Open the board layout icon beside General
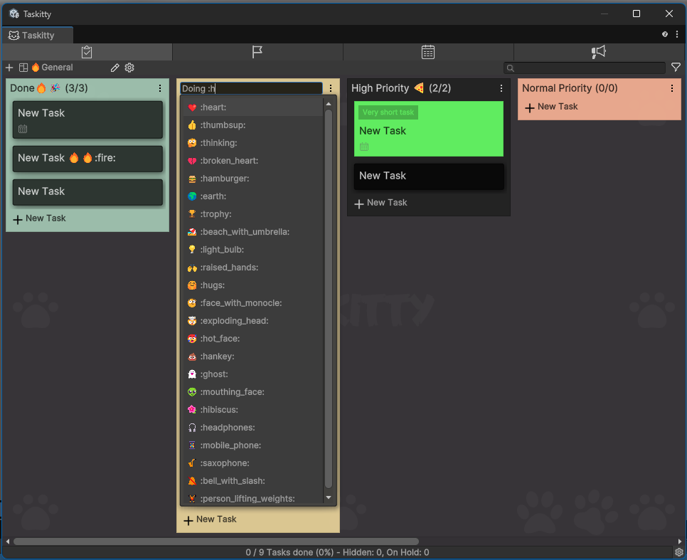687x560 pixels. tap(23, 68)
